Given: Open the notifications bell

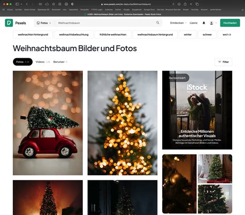Looking at the screenshot, I should 204,23.
